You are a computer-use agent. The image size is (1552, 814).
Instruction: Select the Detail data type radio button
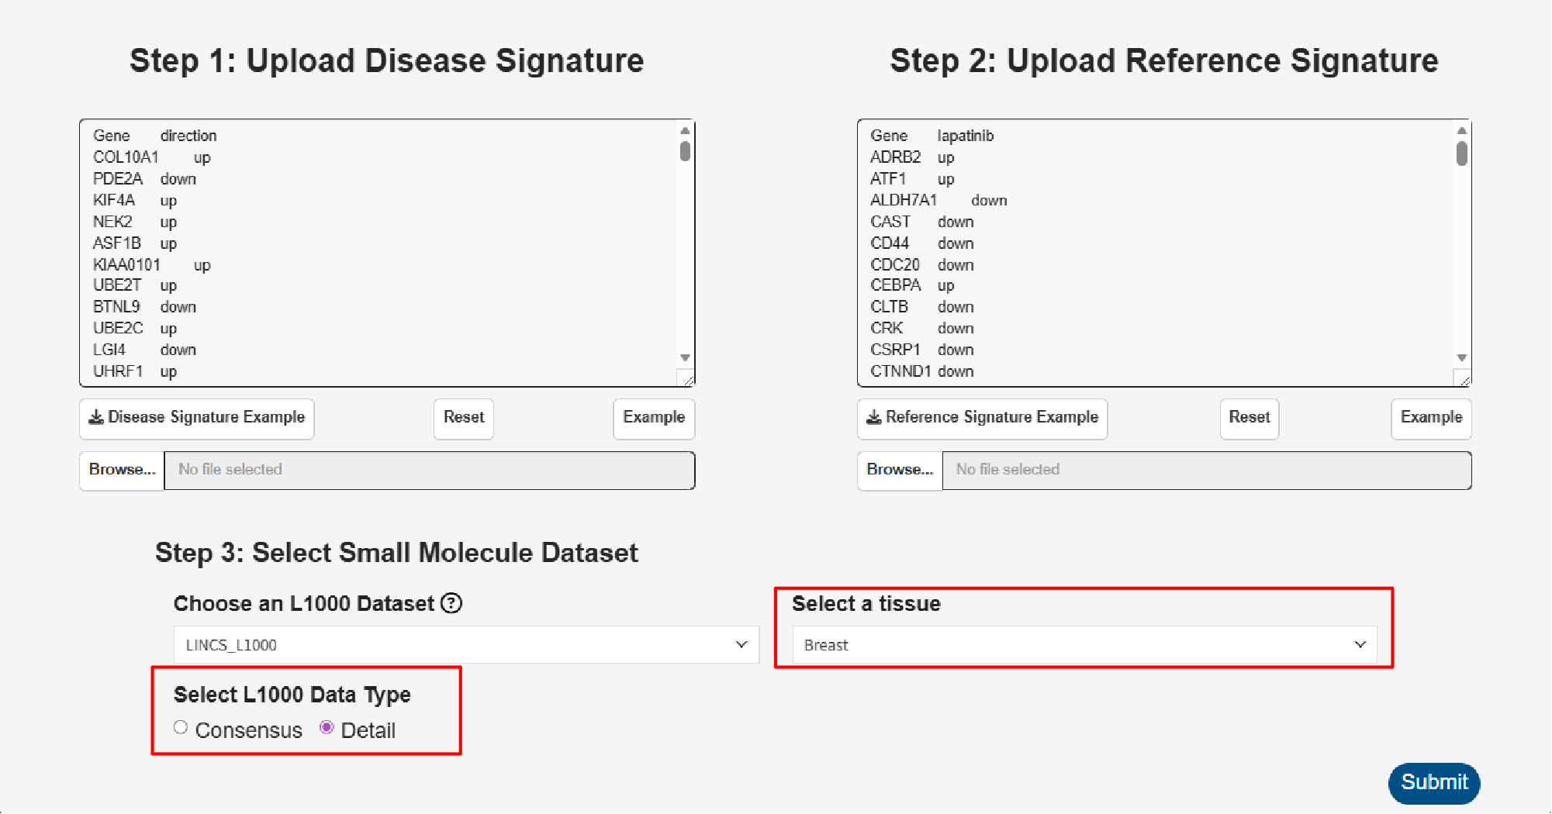pyautogui.click(x=327, y=727)
